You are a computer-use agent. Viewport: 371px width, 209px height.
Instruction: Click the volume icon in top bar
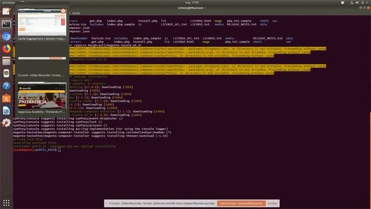pyautogui.click(x=357, y=2)
